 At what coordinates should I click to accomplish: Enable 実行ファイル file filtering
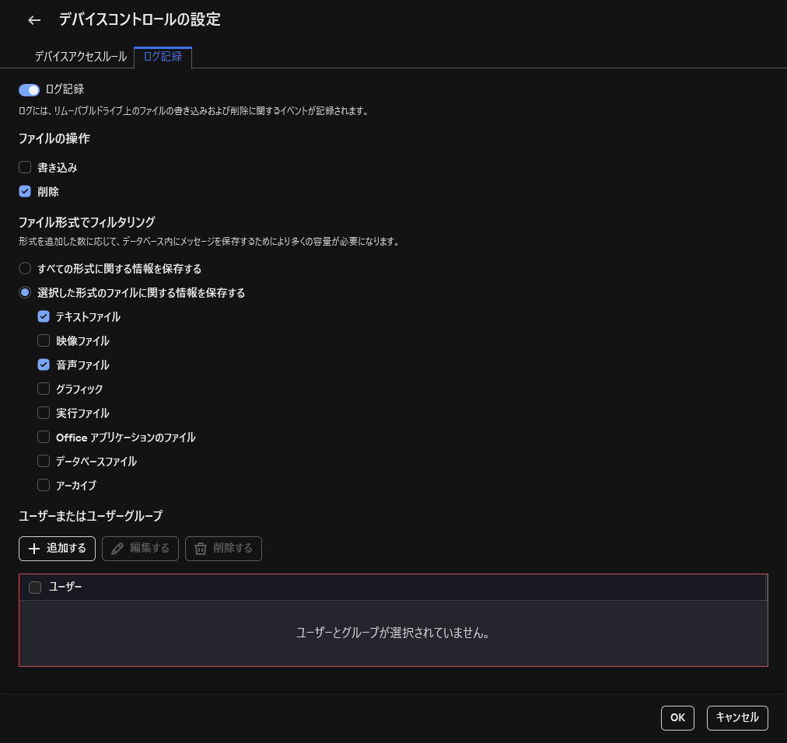(44, 413)
